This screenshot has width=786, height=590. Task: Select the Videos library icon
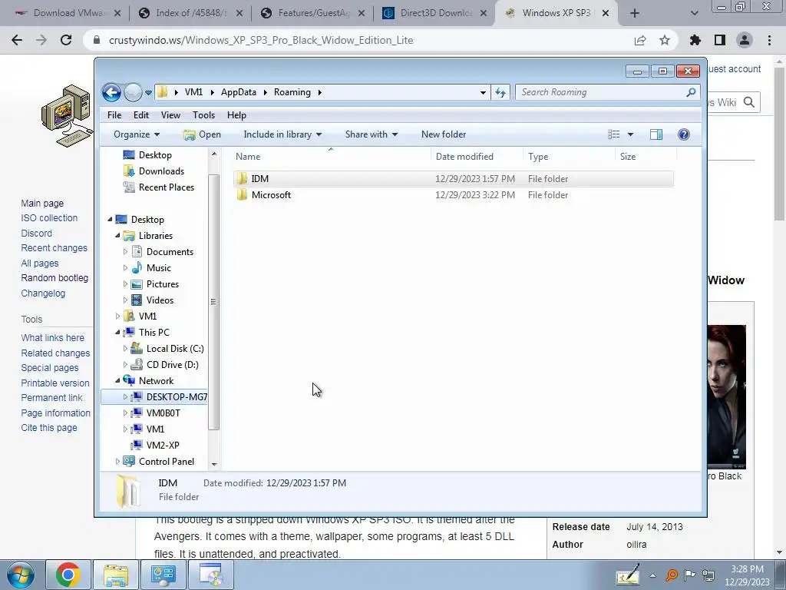137,300
